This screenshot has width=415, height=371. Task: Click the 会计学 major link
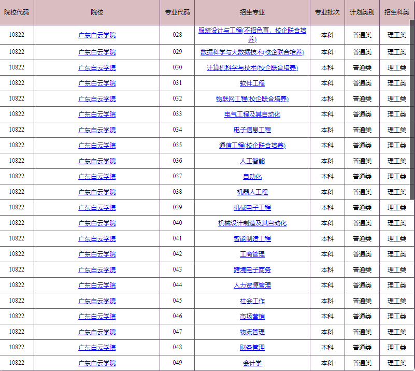tap(252, 363)
